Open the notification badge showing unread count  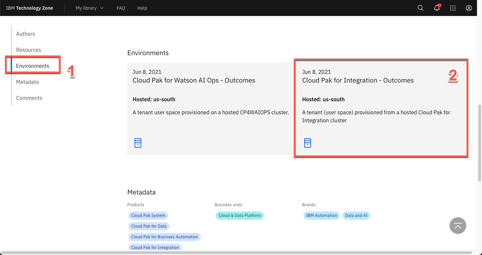coord(439,5)
